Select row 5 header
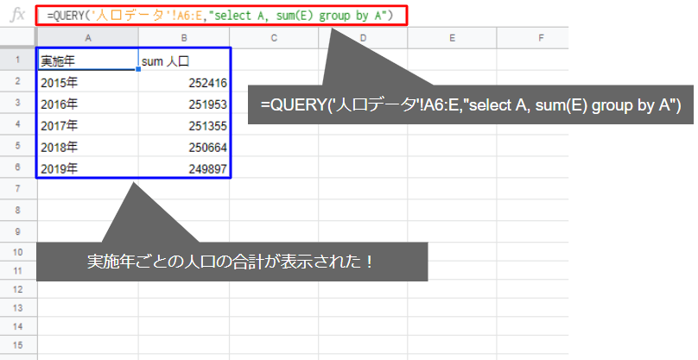Image resolution: width=698 pixels, height=360 pixels. [x=18, y=146]
